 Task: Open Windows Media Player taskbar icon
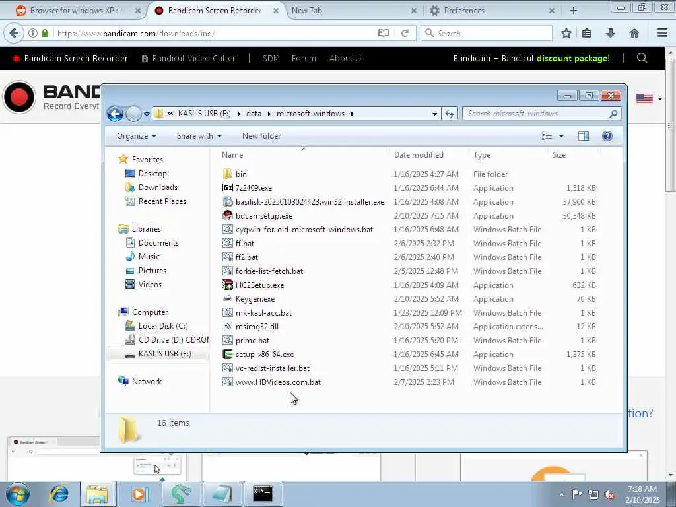(x=139, y=494)
